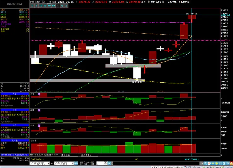233x168 pixels.
Task: Click the fit-screen icon in bottom toolbar
Action: tap(224, 163)
